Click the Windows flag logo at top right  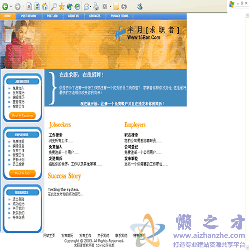pos(232,4)
